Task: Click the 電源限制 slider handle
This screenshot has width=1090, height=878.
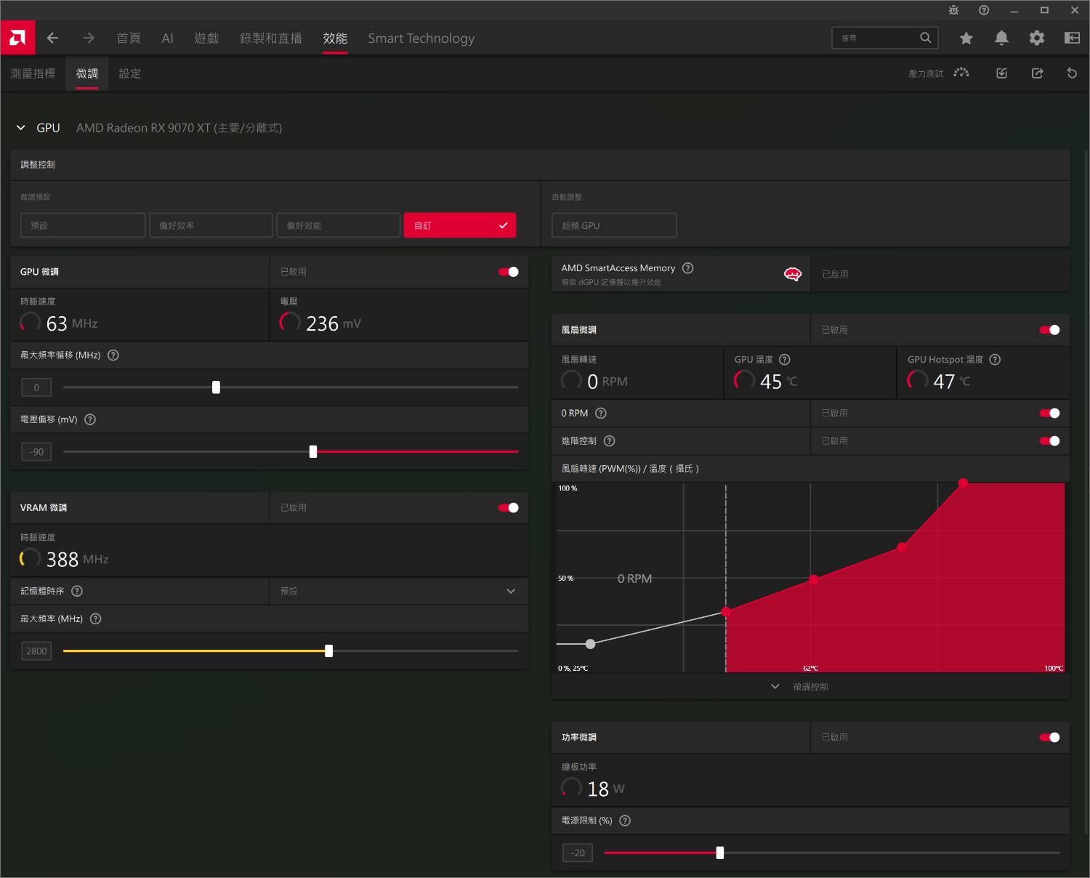Action: pos(720,853)
